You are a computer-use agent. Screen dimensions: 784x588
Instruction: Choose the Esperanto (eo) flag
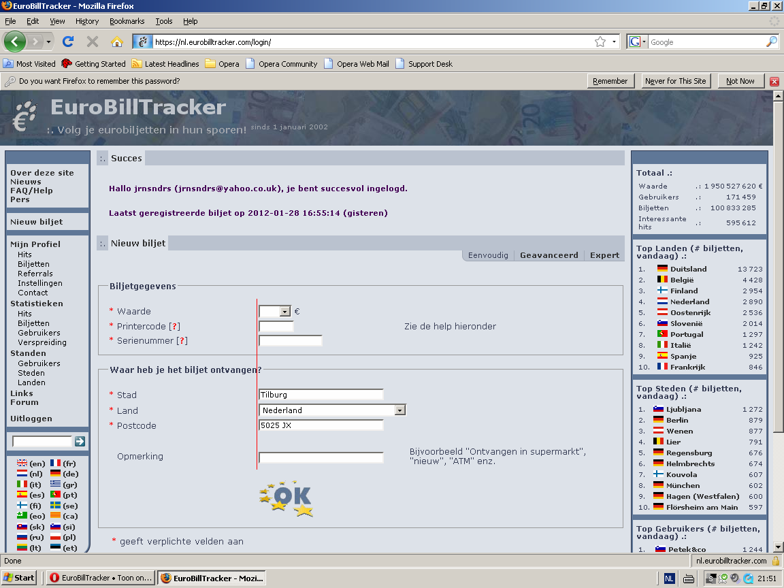coord(22,516)
